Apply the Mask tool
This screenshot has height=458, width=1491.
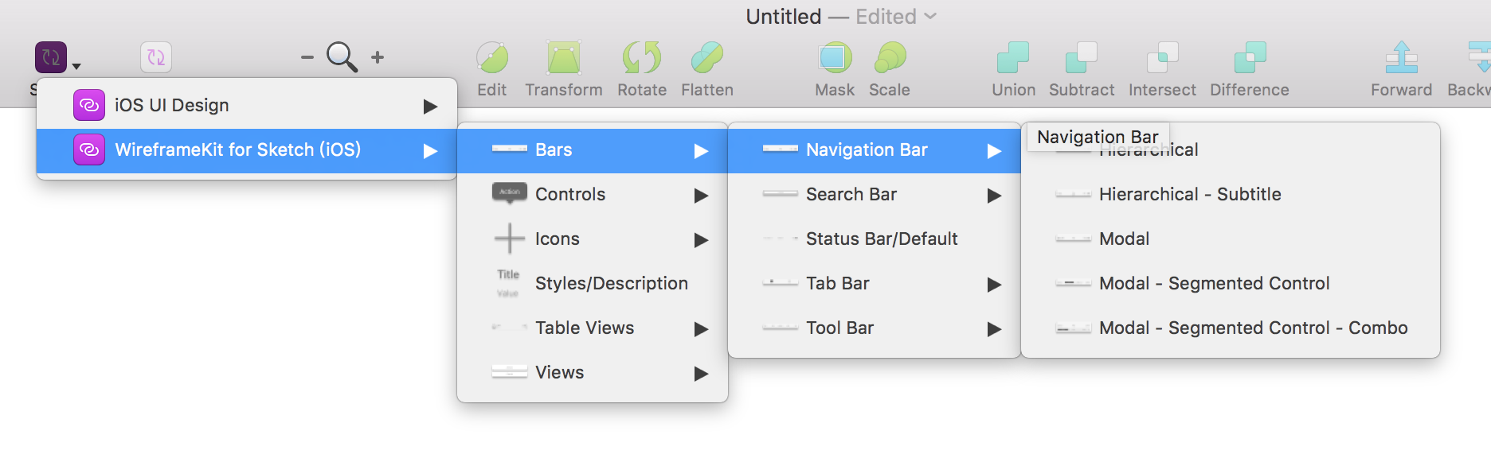point(835,57)
